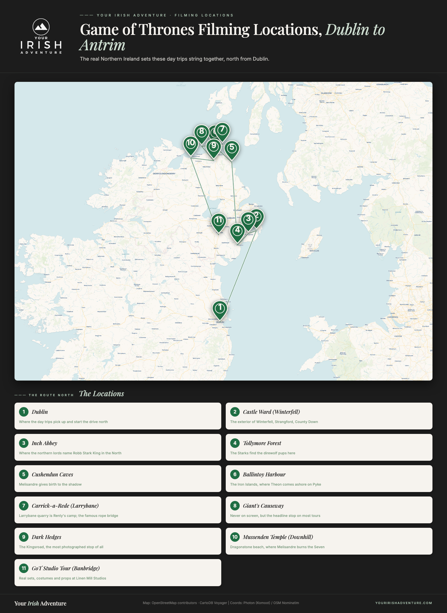This screenshot has height=613, width=447.
Task: Click 'The Locations' section heading
Action: (x=101, y=394)
